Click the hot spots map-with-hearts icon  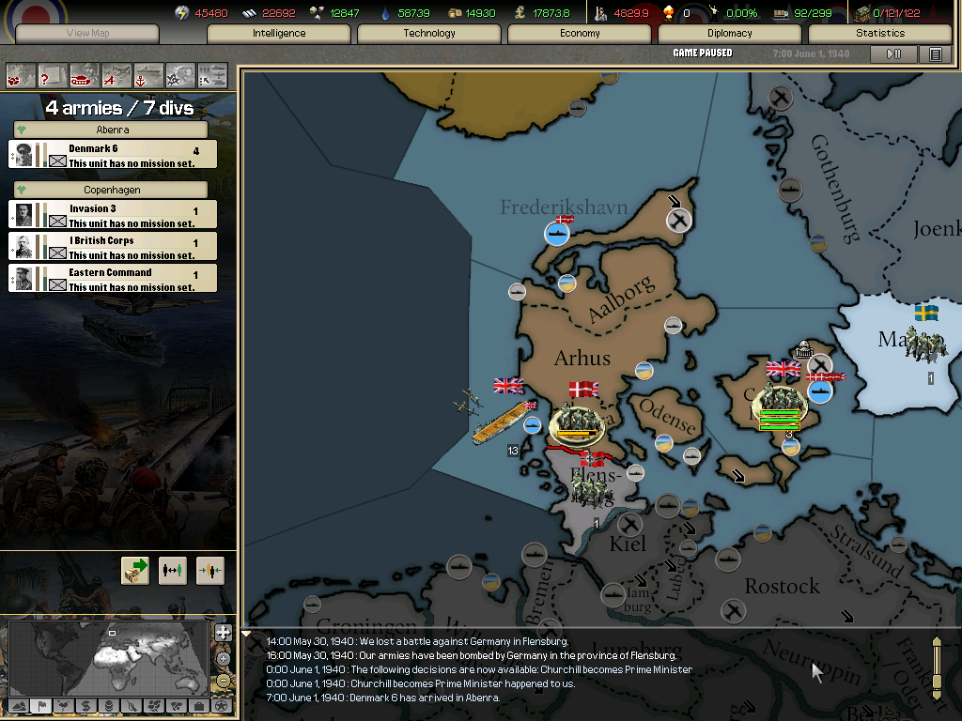pos(21,76)
